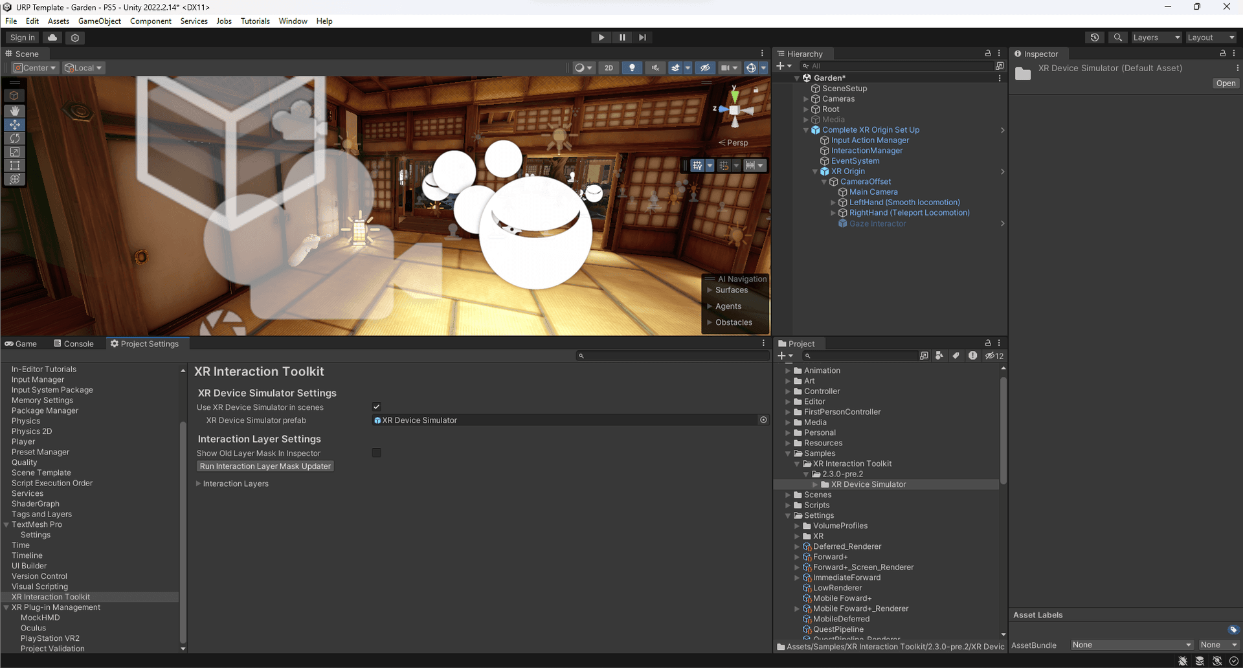Enable Show Old Layer Mask In Inspector
Screen dimensions: 1243x668
coord(376,452)
